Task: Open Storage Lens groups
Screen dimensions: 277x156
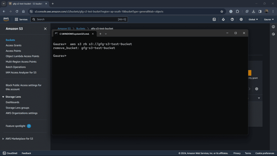Action: (x=17, y=108)
